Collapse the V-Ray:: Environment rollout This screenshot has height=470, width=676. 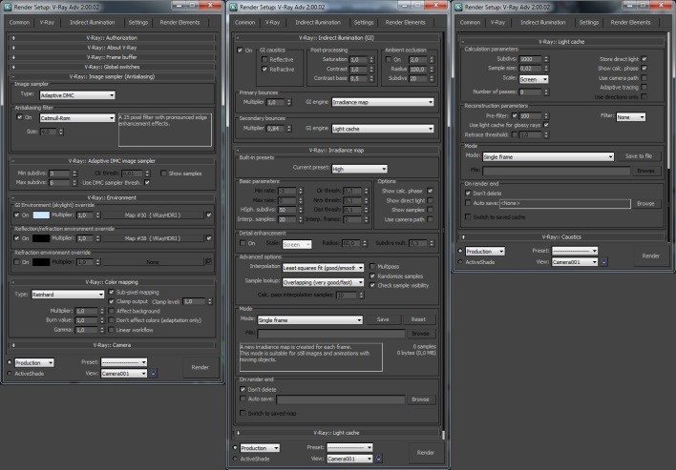112,197
